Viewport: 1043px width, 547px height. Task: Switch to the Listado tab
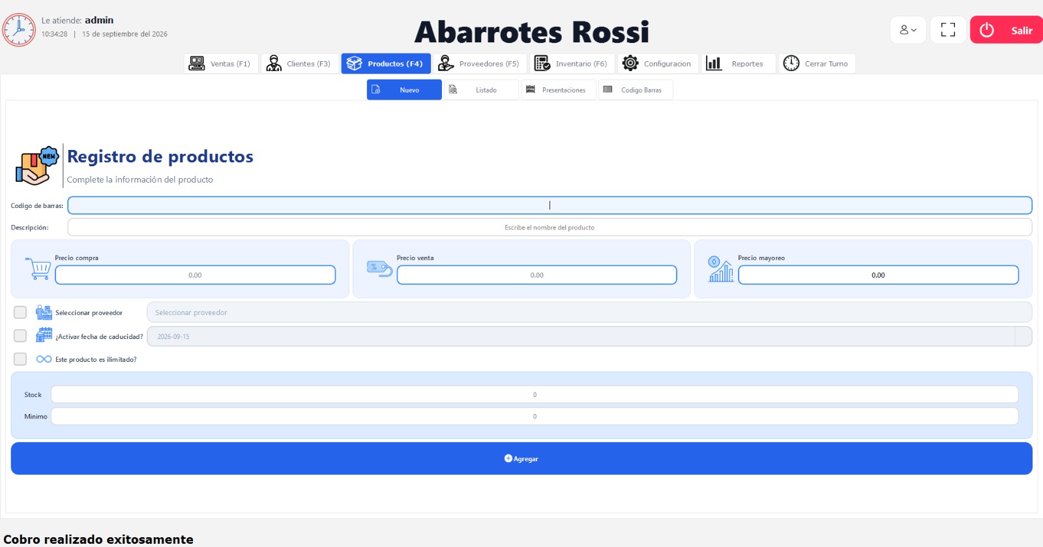point(481,90)
